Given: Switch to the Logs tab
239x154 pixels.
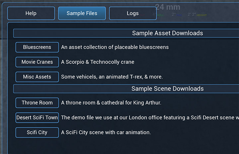Looking at the screenshot, I should [x=133, y=13].
